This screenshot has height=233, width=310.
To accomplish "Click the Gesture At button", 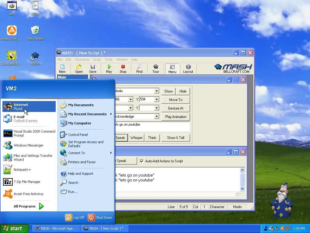I will pos(176,108).
